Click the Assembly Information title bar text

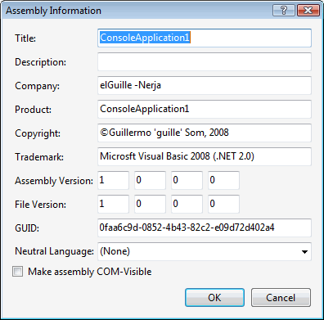pyautogui.click(x=53, y=11)
